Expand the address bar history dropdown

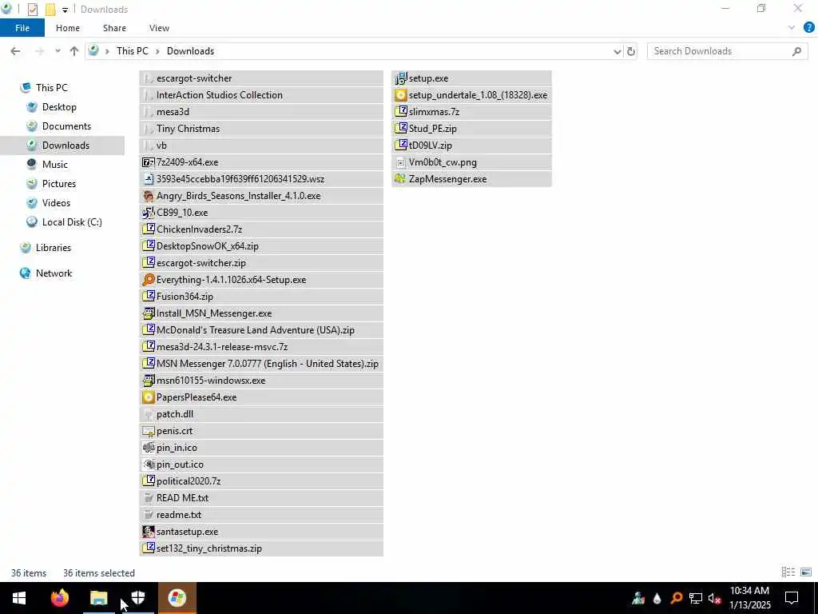point(617,51)
